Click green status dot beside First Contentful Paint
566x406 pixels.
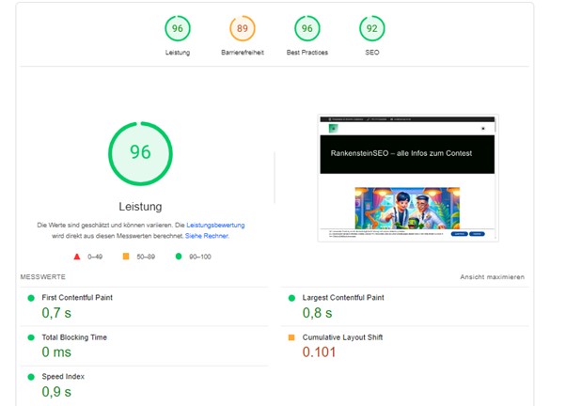coord(30,298)
